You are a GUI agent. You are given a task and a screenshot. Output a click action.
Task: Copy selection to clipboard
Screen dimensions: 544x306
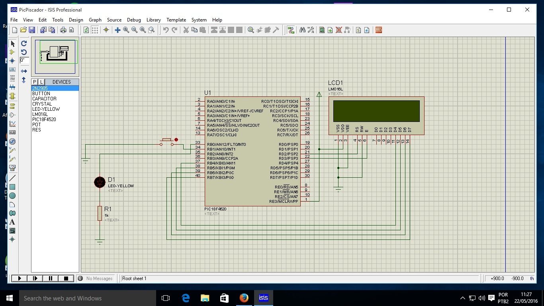194,30
